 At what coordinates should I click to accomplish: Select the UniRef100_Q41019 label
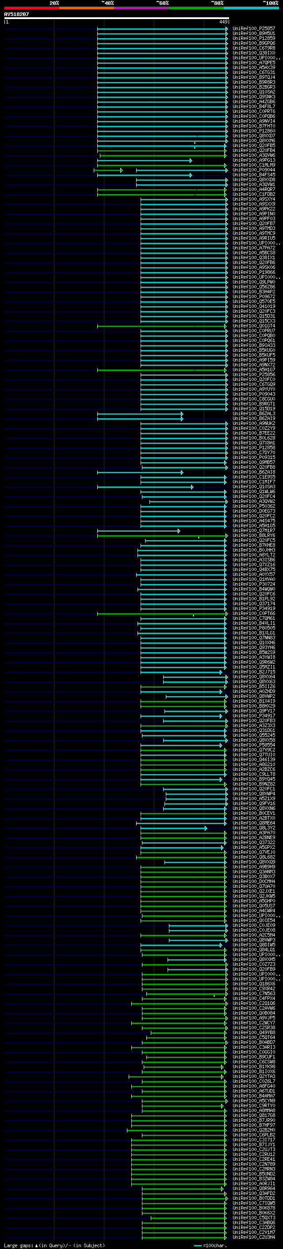[x=254, y=307]
